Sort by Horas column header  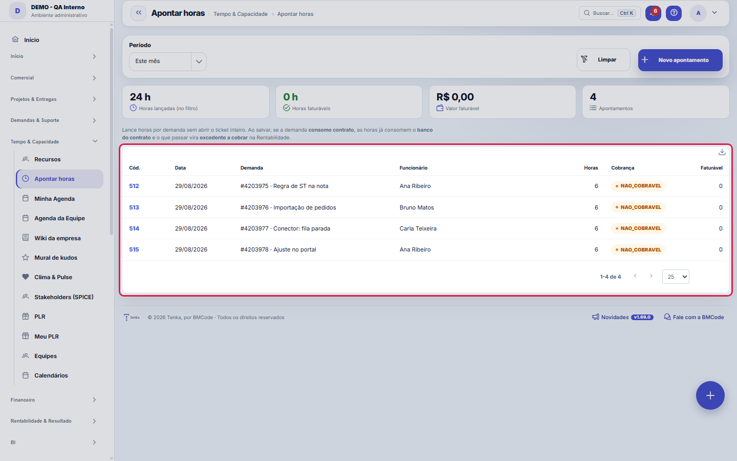pyautogui.click(x=591, y=168)
